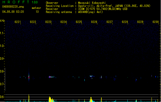Image resolution: width=161 pixels, height=102 pixels.
Task: Click the 0226 time marker
Action: point(94,22)
